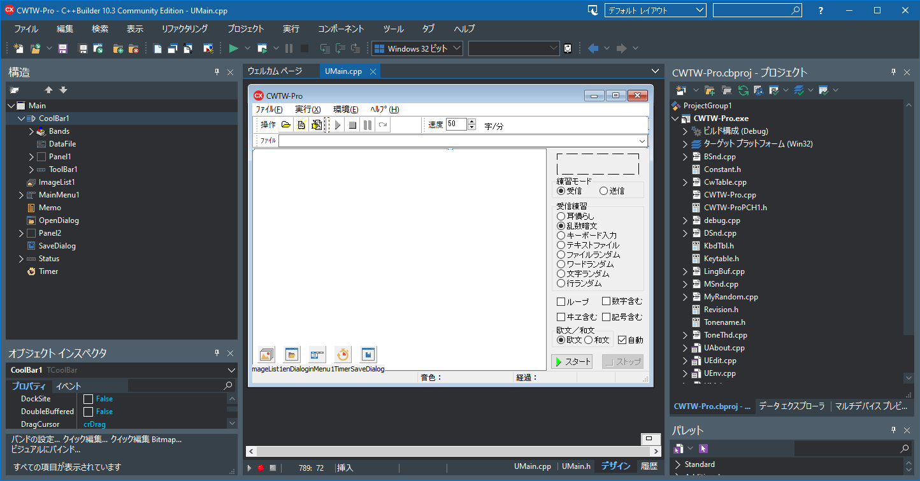This screenshot has width=920, height=481.
Task: Open the データエクスプローラ tab
Action: 791,406
